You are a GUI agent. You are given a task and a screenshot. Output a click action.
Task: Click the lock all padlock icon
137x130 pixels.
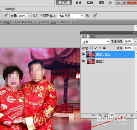click(104, 48)
